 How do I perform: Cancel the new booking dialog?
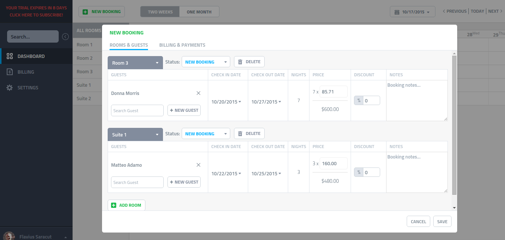(x=418, y=222)
